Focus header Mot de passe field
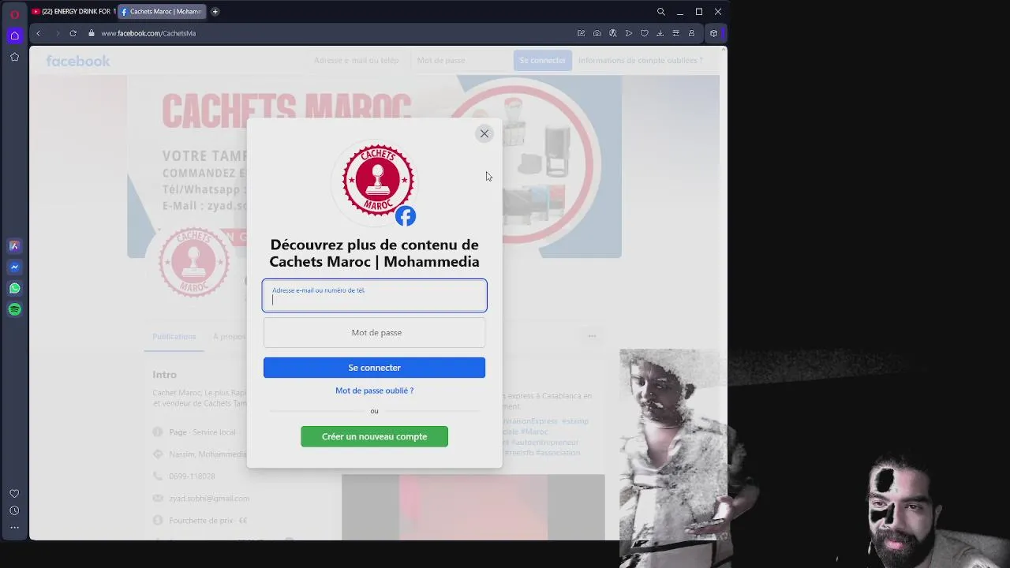 click(x=460, y=60)
